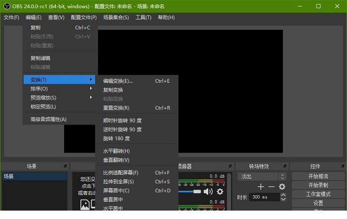Screen dimensions: 347x219
Task: Open the 场景集合(S) menu
Action: click(116, 17)
